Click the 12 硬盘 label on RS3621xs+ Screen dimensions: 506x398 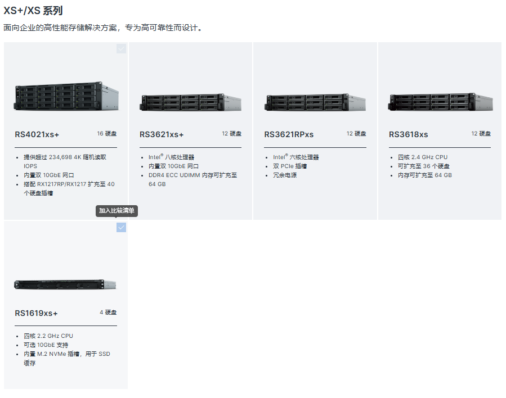[x=231, y=134]
